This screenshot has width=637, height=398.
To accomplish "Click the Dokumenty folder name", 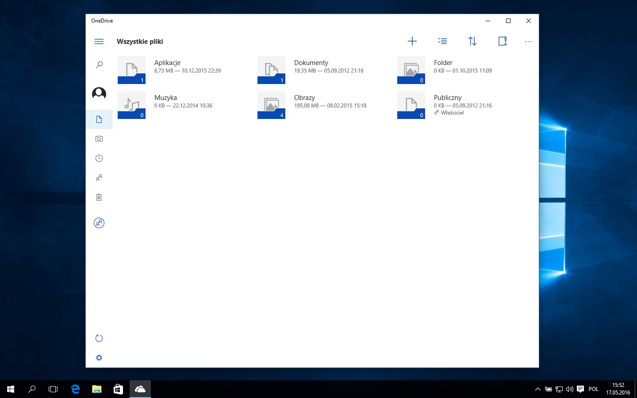I will coord(311,63).
